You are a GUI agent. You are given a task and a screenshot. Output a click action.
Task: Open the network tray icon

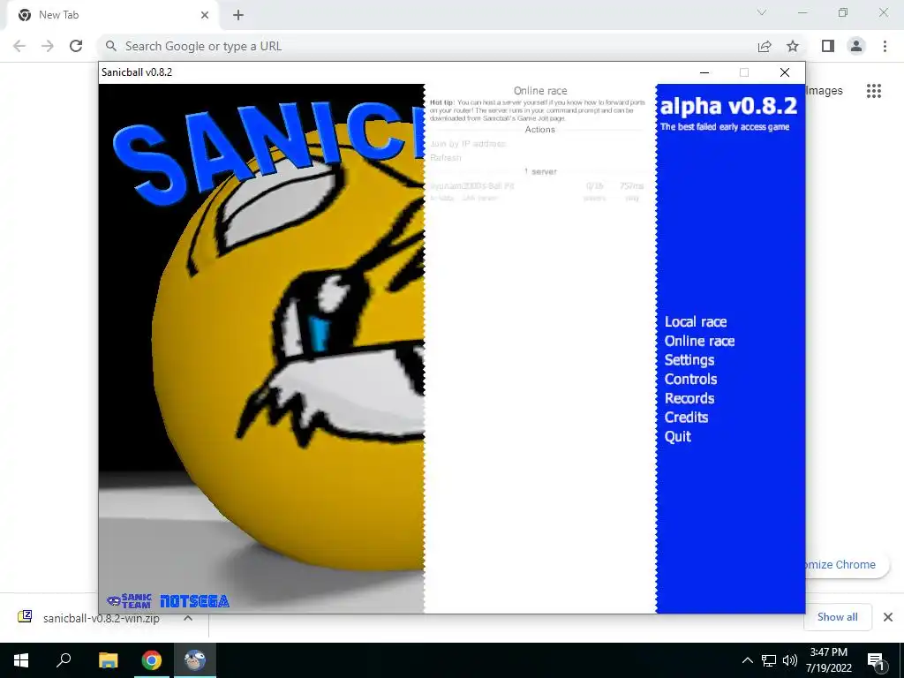tap(769, 660)
